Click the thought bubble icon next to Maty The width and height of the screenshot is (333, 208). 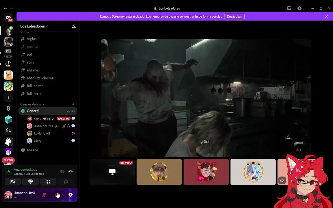click(73, 140)
